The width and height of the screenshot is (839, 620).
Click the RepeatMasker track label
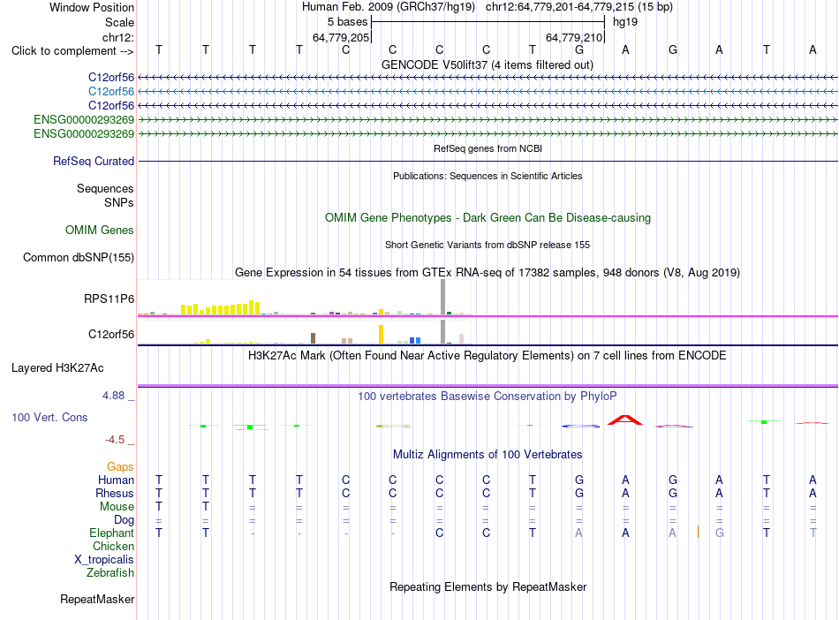pyautogui.click(x=97, y=599)
